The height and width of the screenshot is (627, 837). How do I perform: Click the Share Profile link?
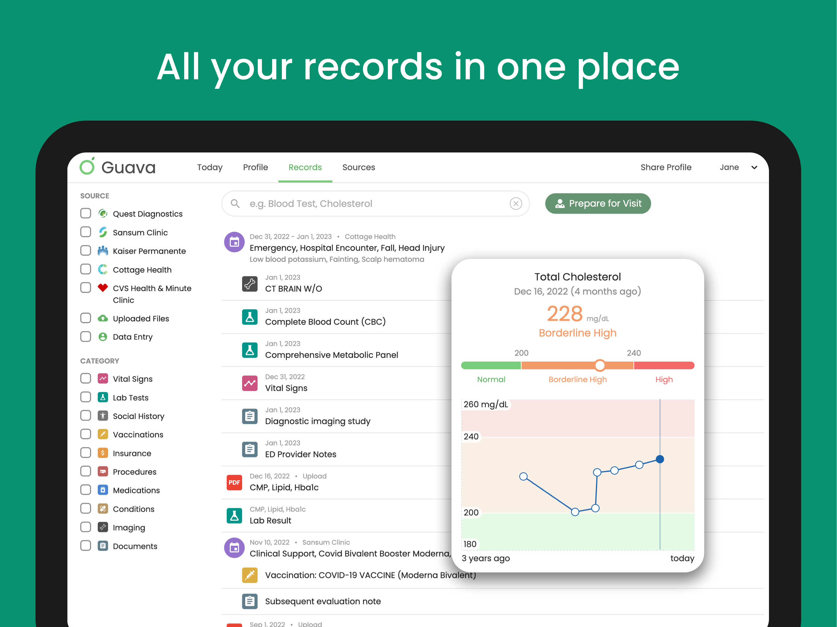click(x=666, y=167)
